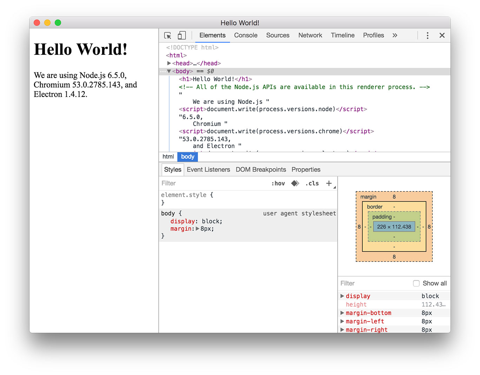
Task: Expand the computed display property
Action: 342,296
